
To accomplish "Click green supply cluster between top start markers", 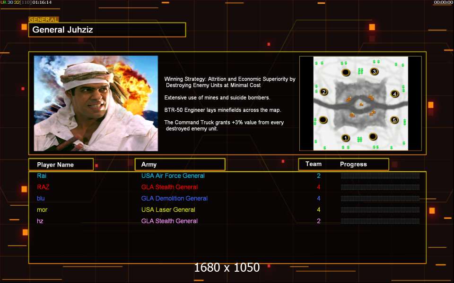I will tap(360, 71).
